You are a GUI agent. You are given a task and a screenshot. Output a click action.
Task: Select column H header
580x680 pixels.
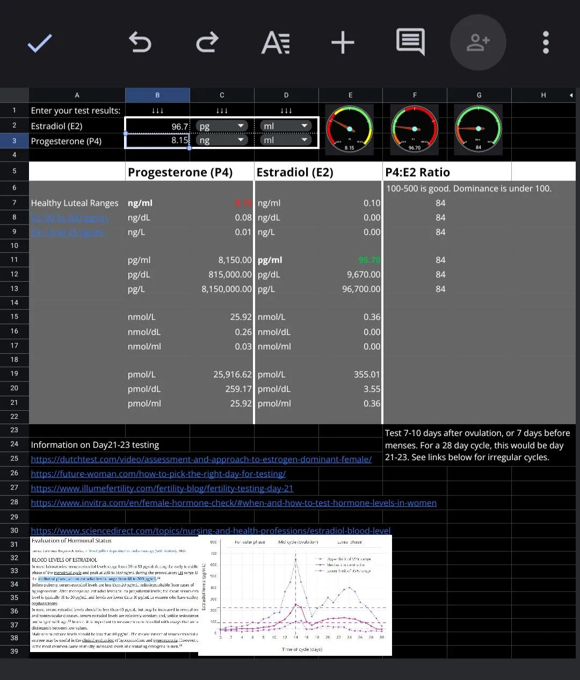coord(543,95)
